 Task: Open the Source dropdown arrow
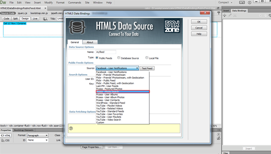(x=137, y=68)
